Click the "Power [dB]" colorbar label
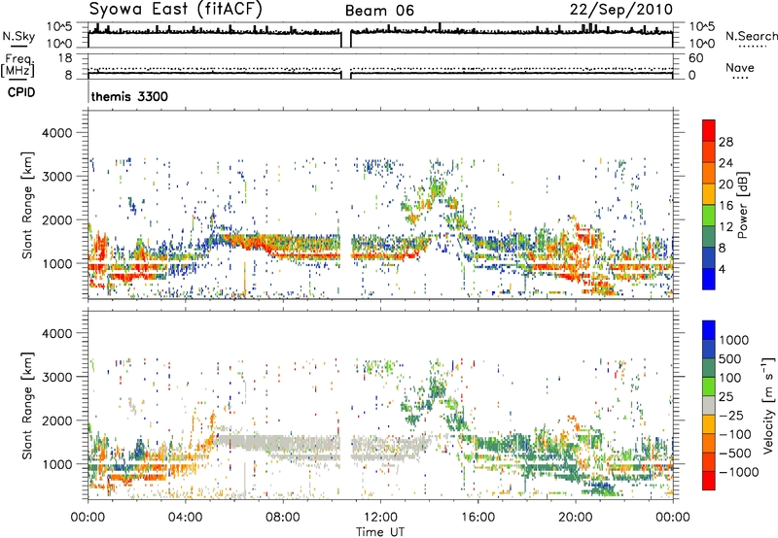 742,205
